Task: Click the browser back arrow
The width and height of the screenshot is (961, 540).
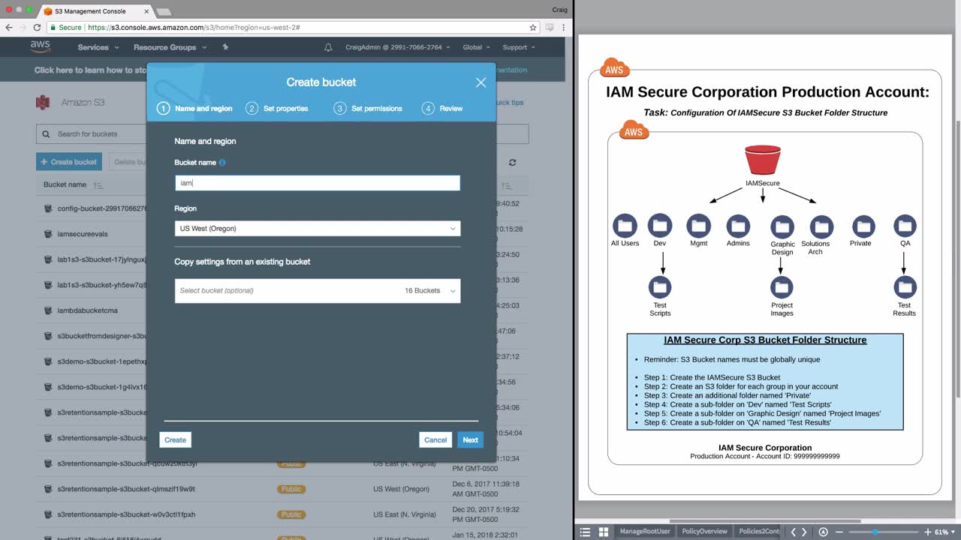Action: pos(8,27)
